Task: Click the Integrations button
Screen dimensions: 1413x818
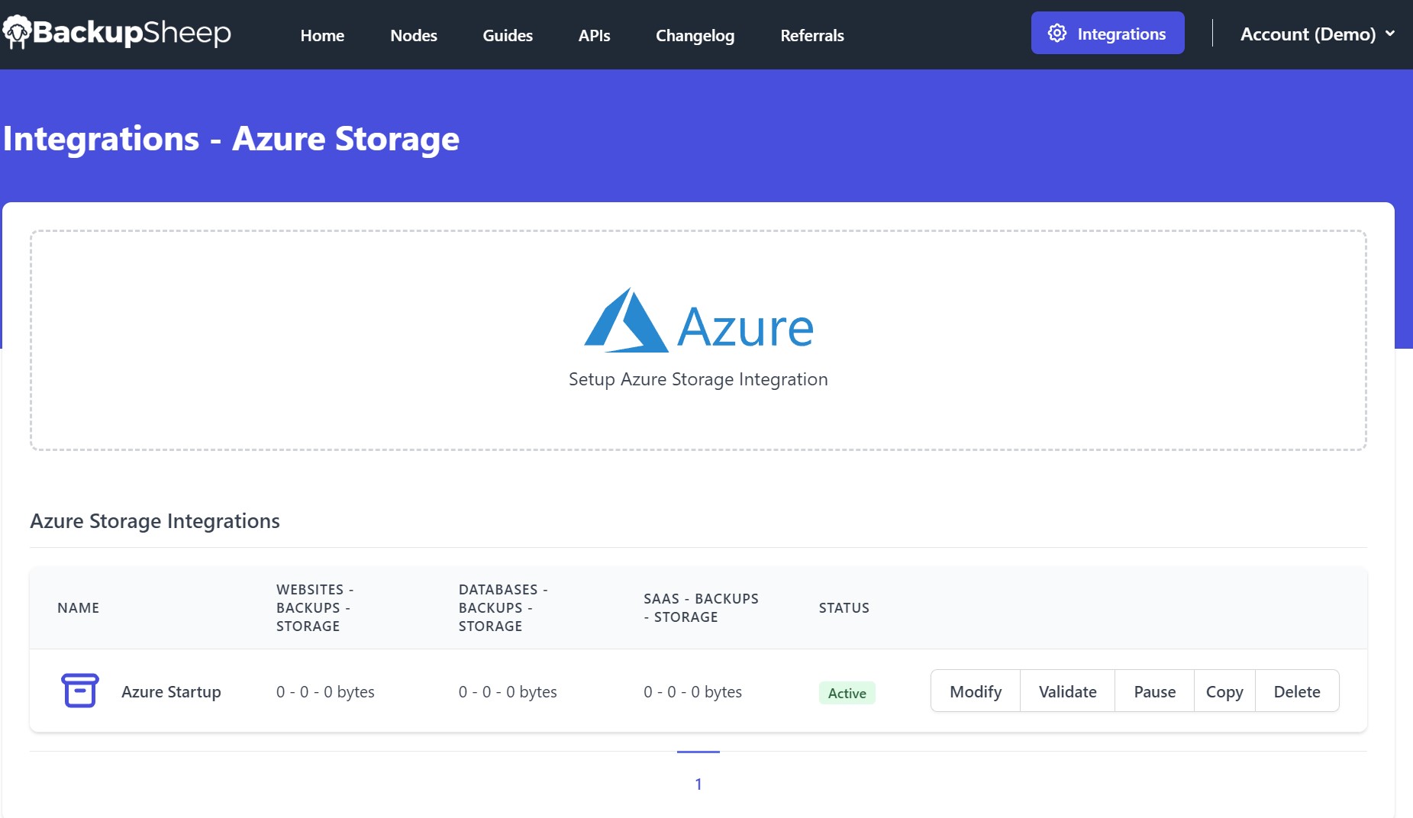Action: point(1108,33)
